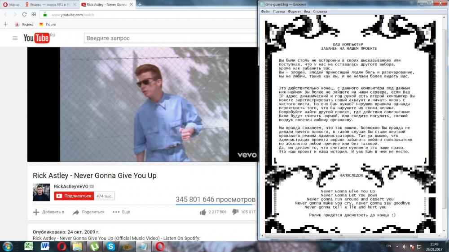
Task: Open the Опера Меню button
Action: click(11, 4)
